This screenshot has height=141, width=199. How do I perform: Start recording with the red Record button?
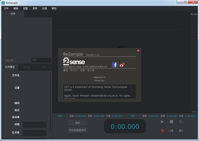coord(162,130)
